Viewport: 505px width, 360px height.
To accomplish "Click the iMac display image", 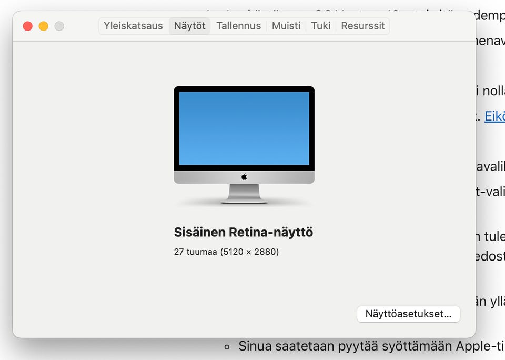I will (244, 145).
